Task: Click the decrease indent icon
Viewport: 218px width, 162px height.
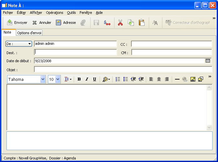Action: [133, 79]
